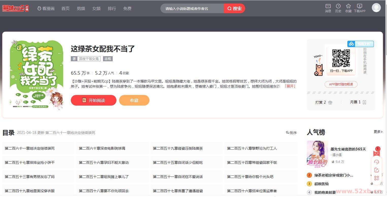
Task: Show more of 人气榜 via 更多
Action: pyautogui.click(x=378, y=132)
